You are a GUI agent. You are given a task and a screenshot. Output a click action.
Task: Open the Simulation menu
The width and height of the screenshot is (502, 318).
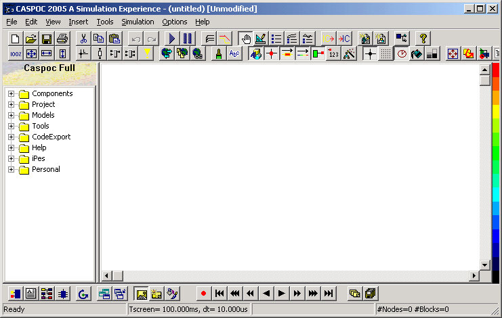pyautogui.click(x=138, y=22)
